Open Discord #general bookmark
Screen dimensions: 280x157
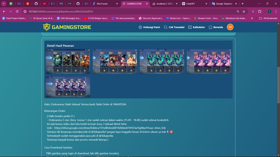[x=151, y=18]
